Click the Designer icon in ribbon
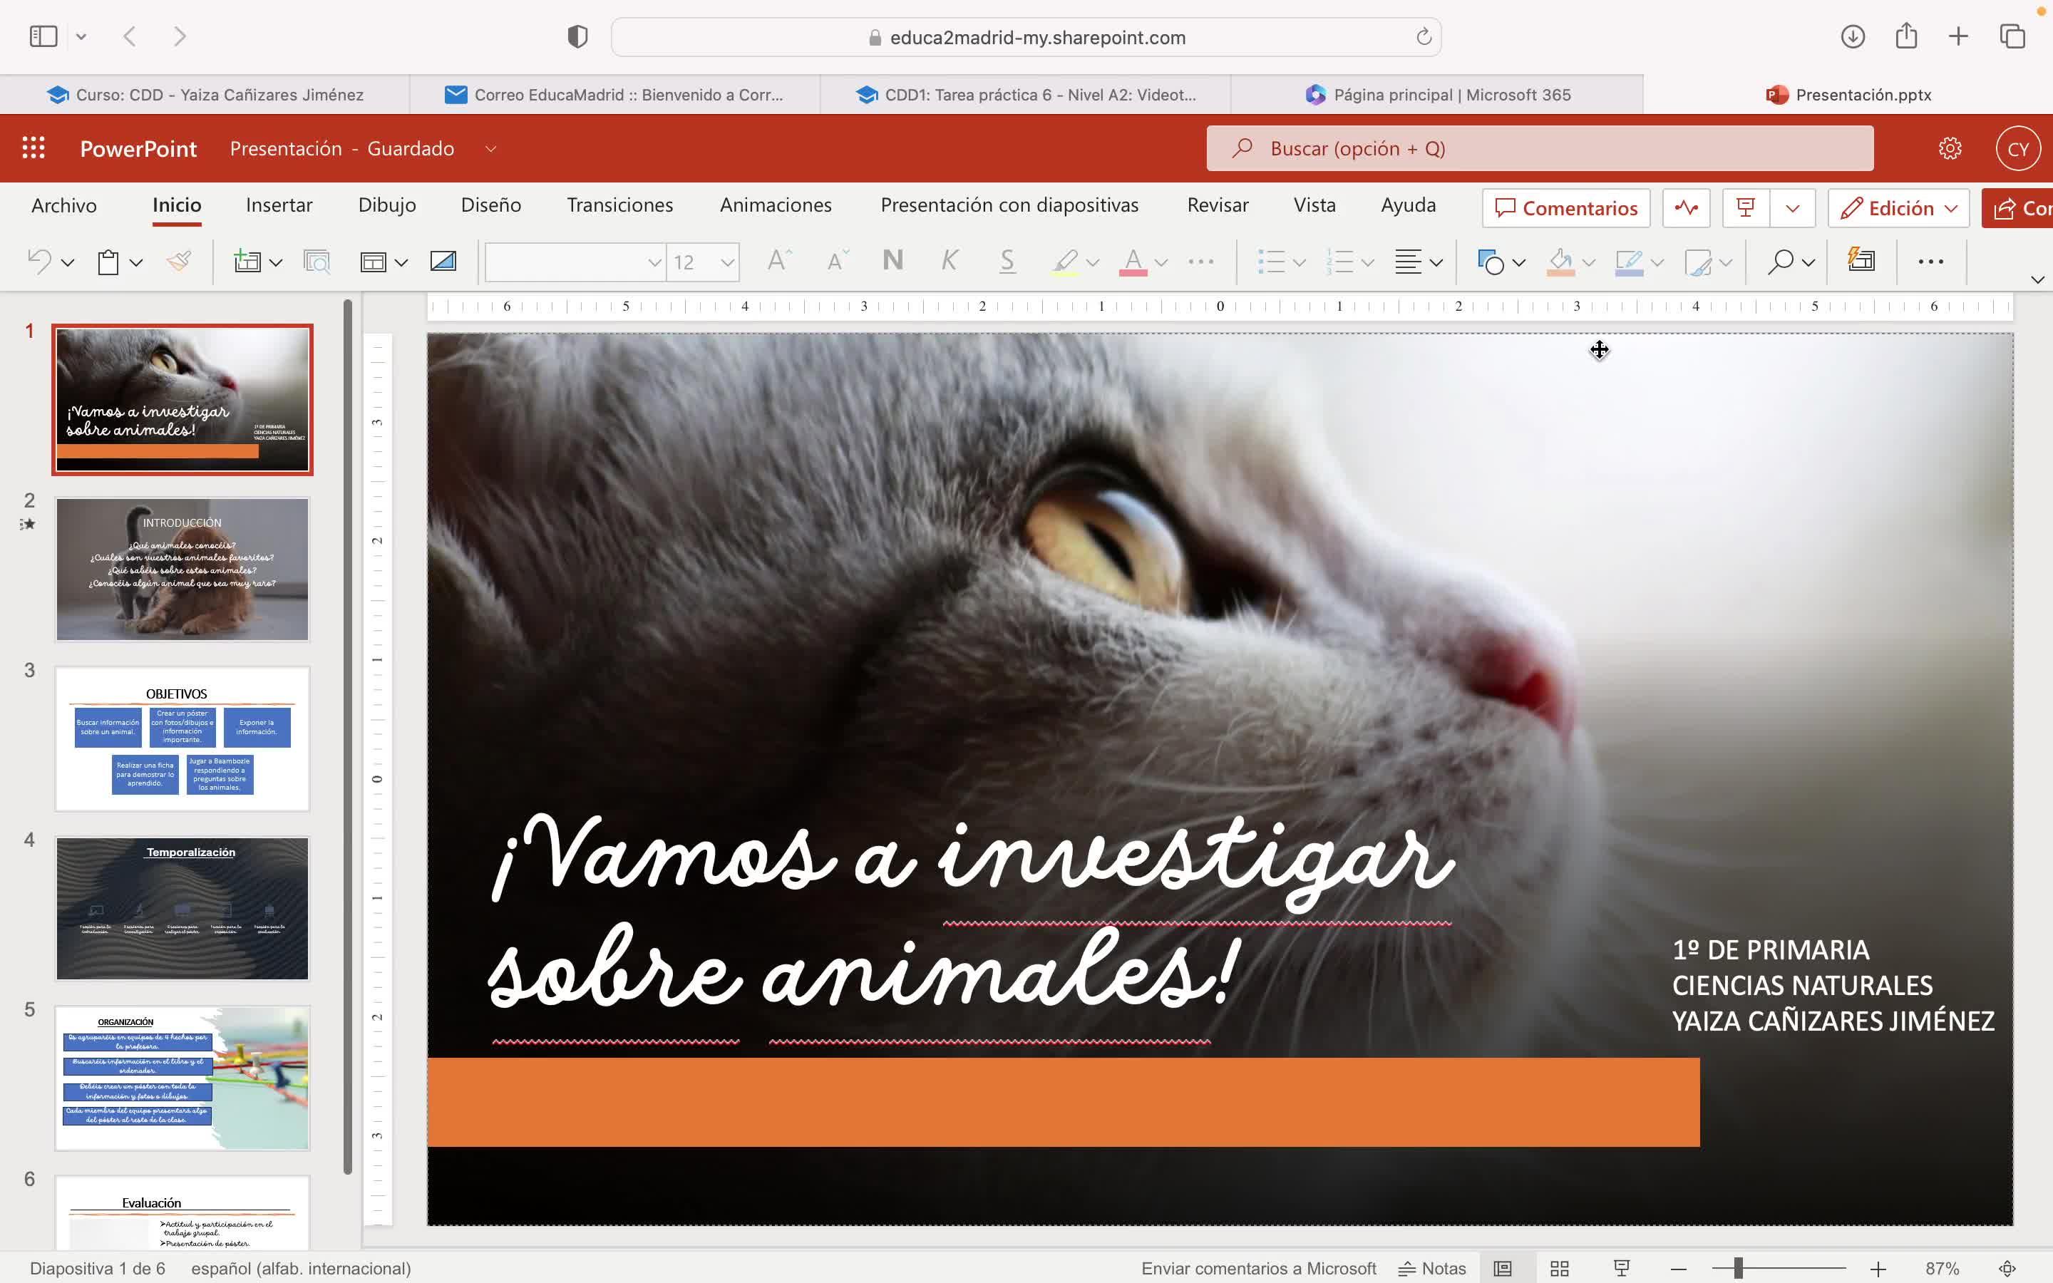Screen dimensions: 2053x1283 [x=1861, y=260]
